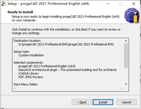Click the vertical scrollbar thumb

click(126, 56)
